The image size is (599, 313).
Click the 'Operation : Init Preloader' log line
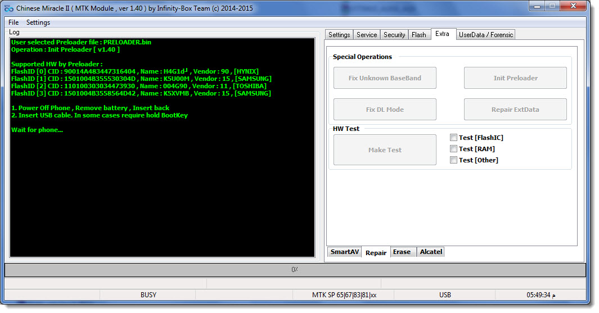pyautogui.click(x=65, y=49)
